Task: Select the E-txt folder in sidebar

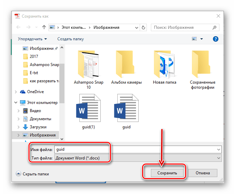Action: pos(31,73)
